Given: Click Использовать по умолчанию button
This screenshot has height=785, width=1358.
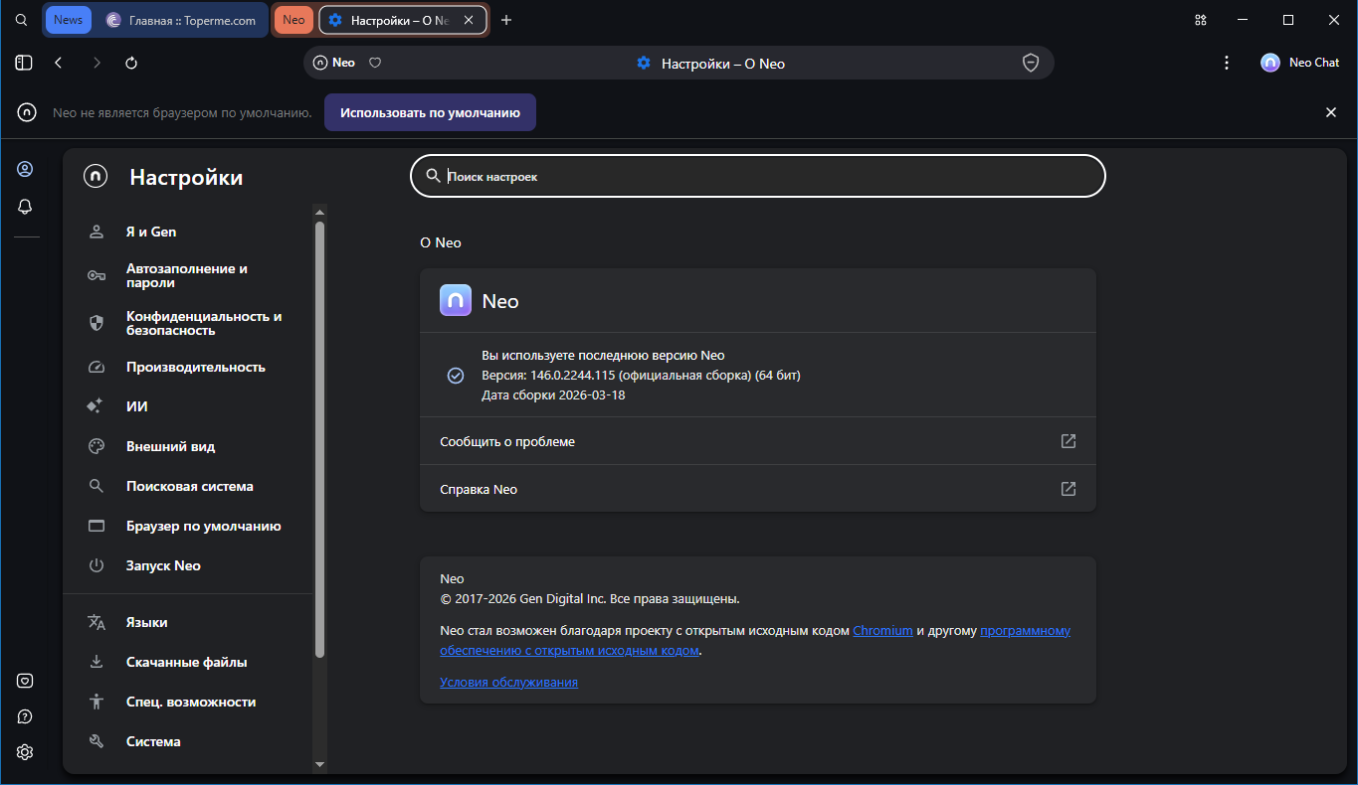Looking at the screenshot, I should pos(430,112).
